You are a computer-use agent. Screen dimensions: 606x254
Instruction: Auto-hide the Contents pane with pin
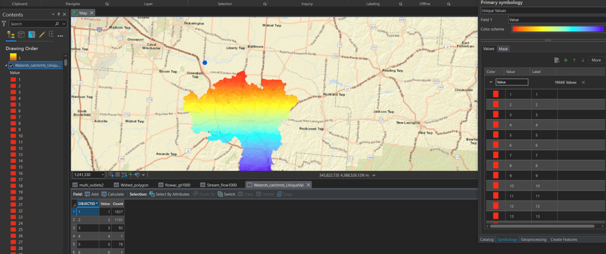click(x=58, y=15)
